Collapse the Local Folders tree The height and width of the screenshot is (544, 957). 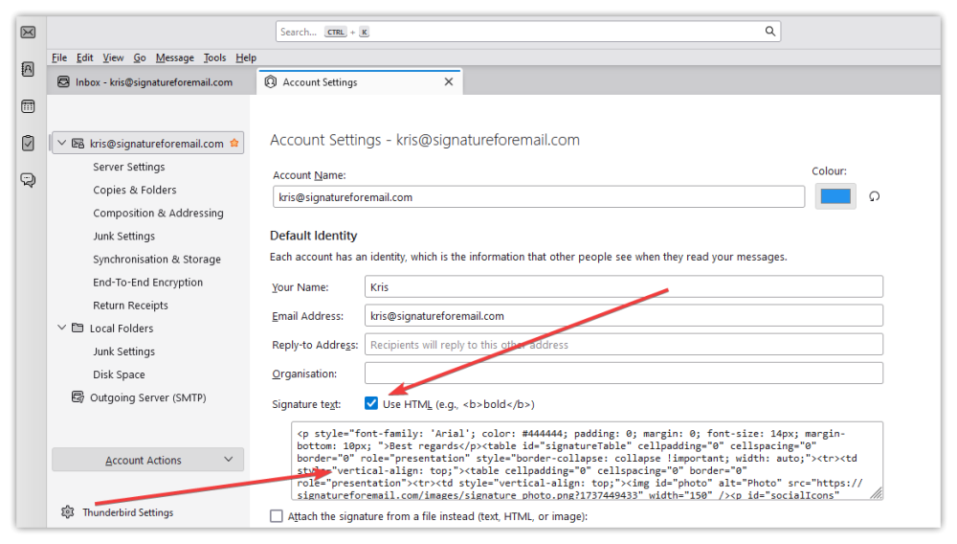[61, 328]
